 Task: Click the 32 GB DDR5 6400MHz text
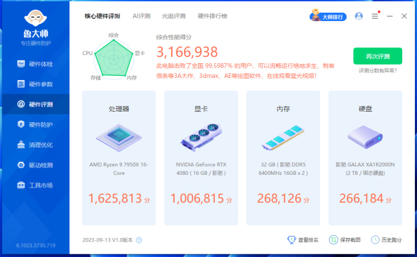tap(283, 169)
